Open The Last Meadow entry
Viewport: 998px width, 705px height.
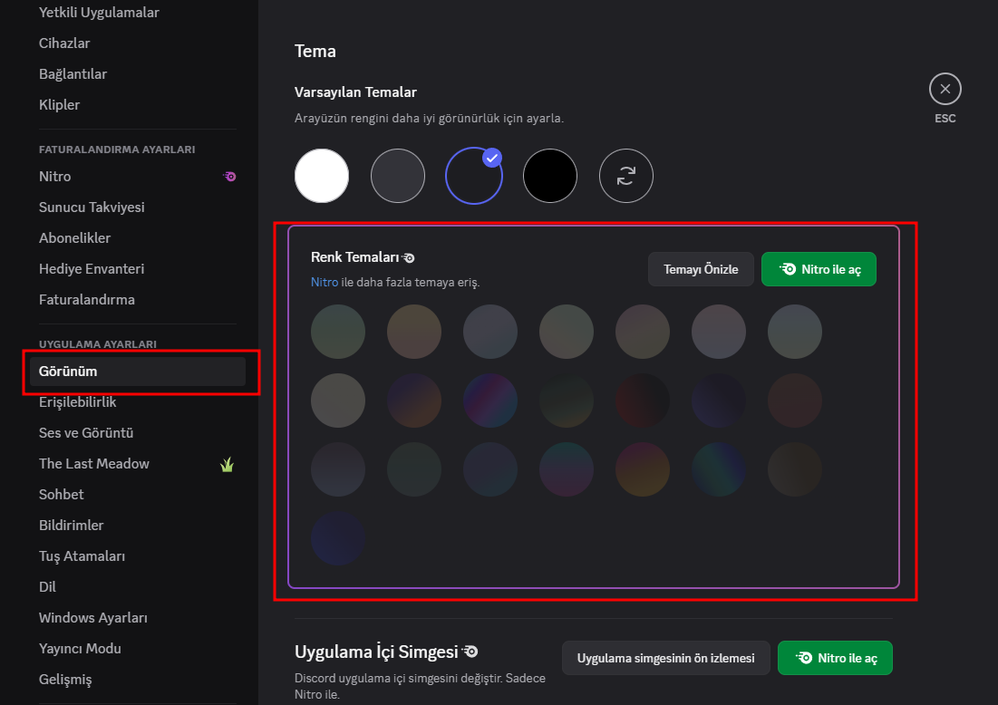point(94,463)
